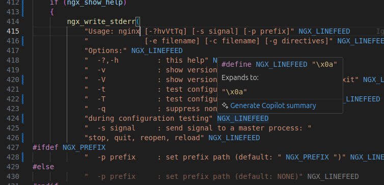Image resolution: width=384 pixels, height=185 pixels.
Task: Click the git change marker beside line 428
Action: click(x=23, y=157)
